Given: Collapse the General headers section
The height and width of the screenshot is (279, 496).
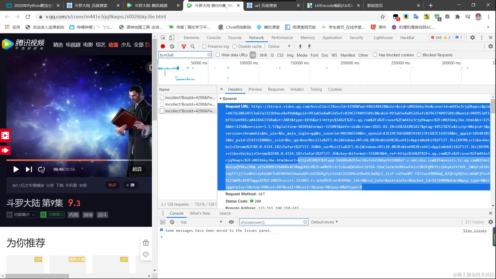Looking at the screenshot, I should [221, 99].
